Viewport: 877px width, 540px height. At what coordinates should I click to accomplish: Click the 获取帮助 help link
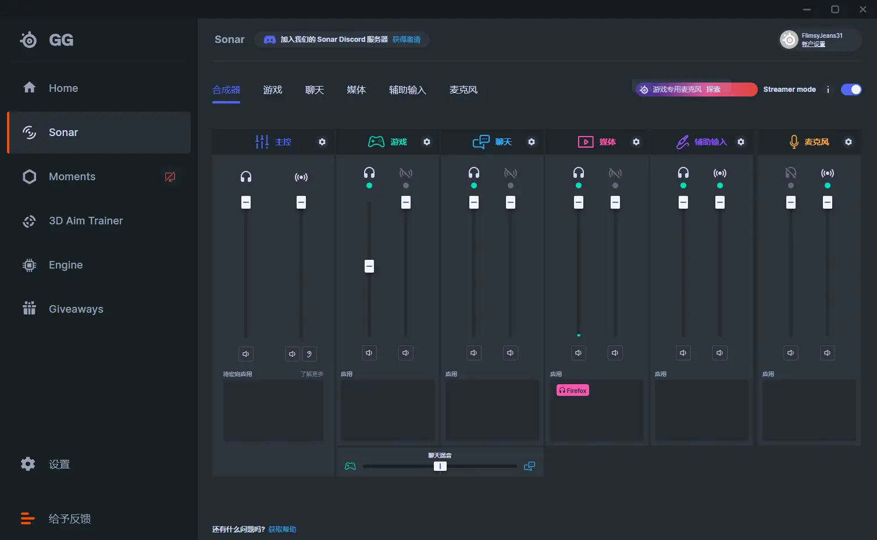[x=282, y=530]
